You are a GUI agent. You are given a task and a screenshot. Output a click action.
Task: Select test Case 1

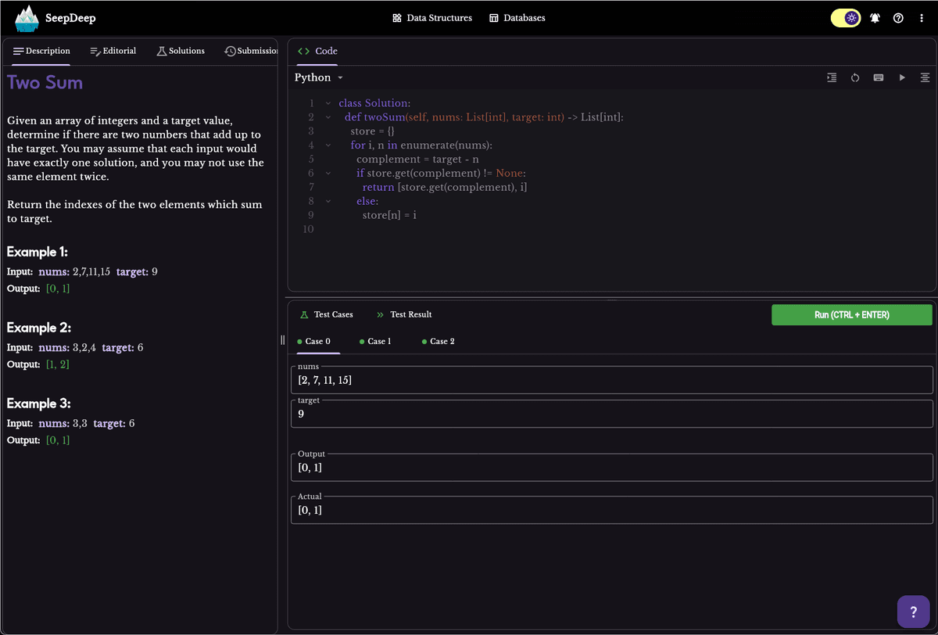375,341
